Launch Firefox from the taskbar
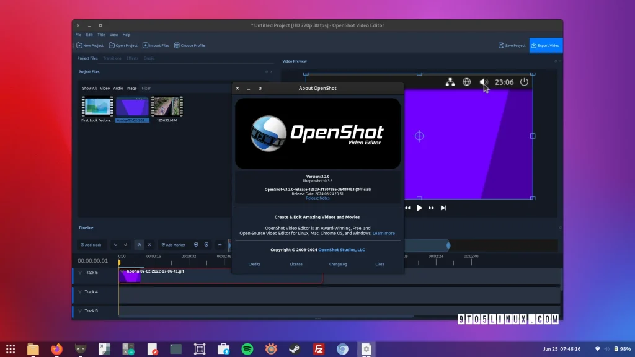Viewport: 635px width, 357px height. (x=56, y=349)
